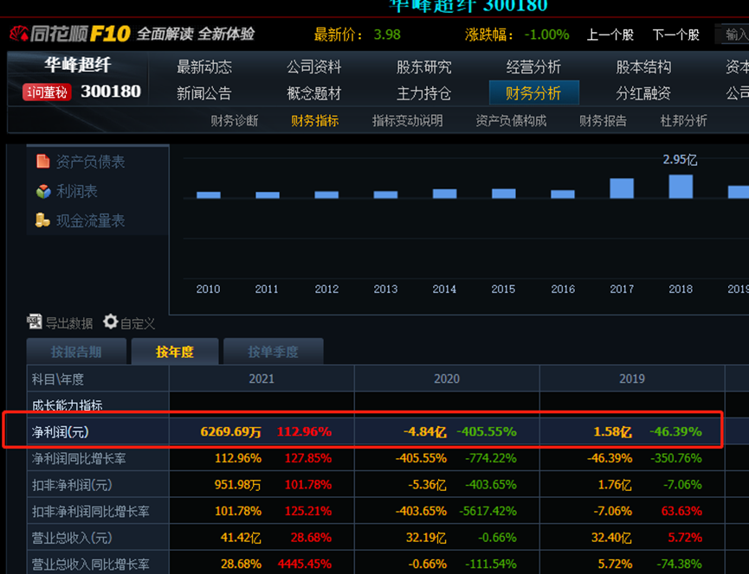Viewport: 749px width, 574px height.
Task: Open the 杜邦分析 sub-tab
Action: coord(683,121)
